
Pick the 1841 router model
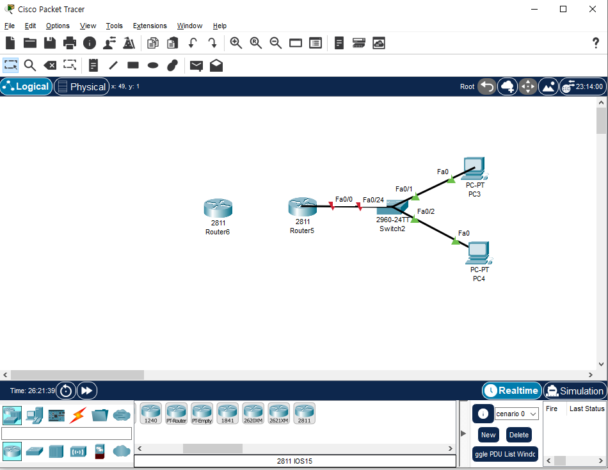coord(228,414)
